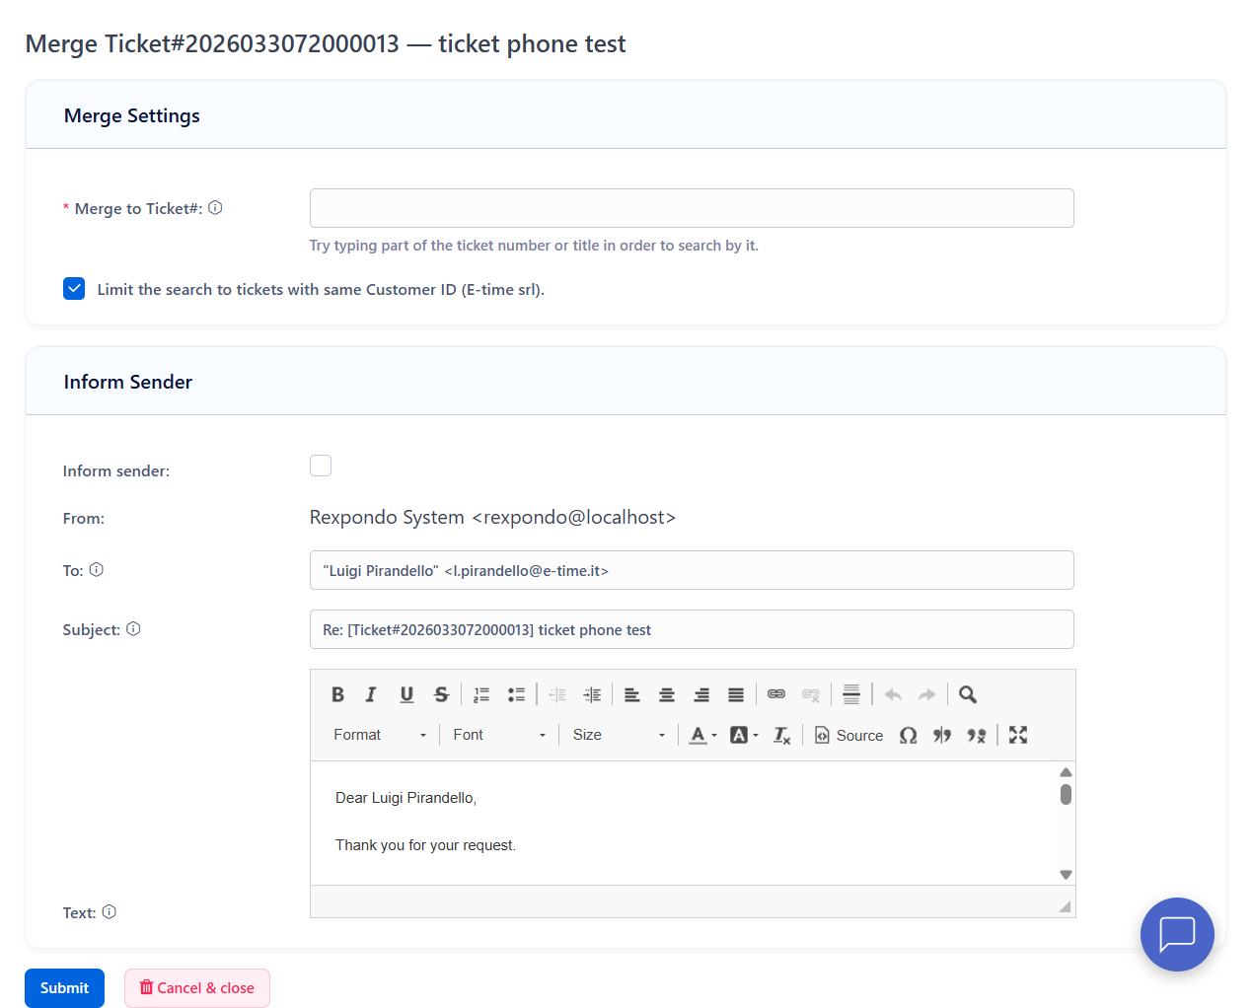Insert a horizontal line
The image size is (1252, 1008).
pos(851,694)
